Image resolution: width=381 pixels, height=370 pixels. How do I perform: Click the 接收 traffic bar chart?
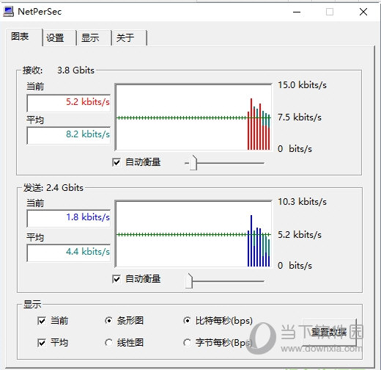(x=193, y=117)
